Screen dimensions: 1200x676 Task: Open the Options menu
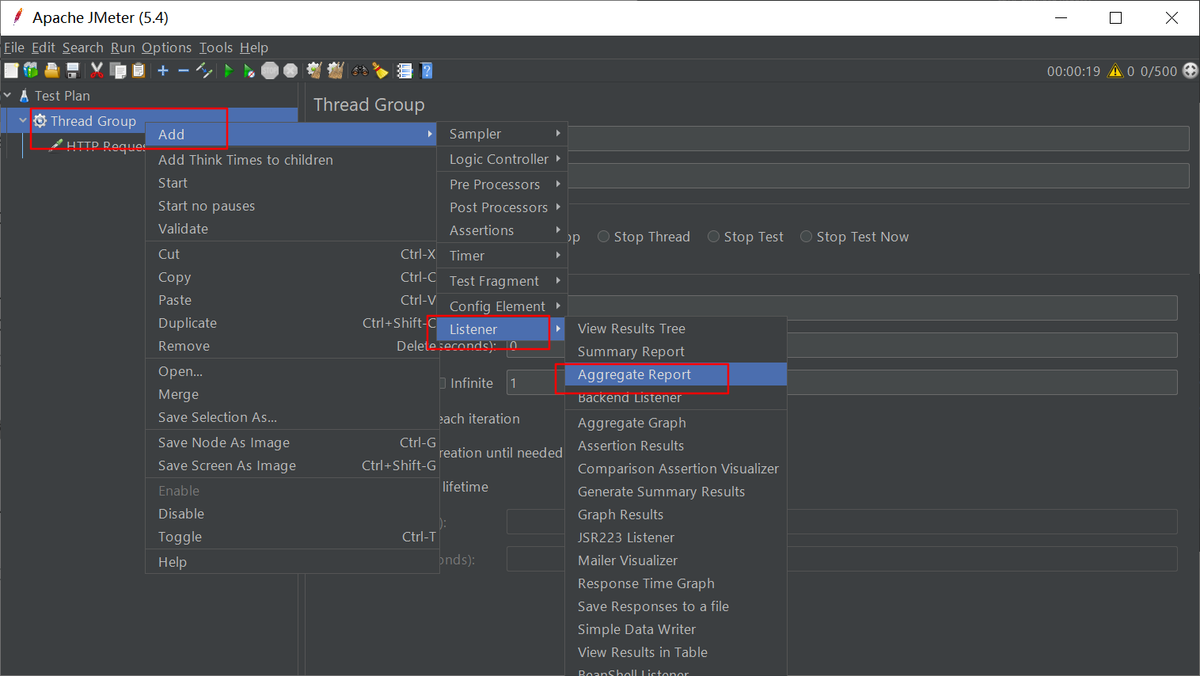point(166,47)
